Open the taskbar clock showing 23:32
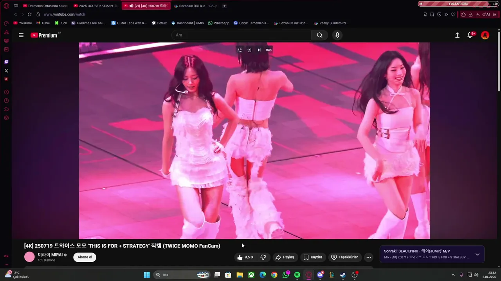This screenshot has height=281, width=501. pyautogui.click(x=489, y=275)
